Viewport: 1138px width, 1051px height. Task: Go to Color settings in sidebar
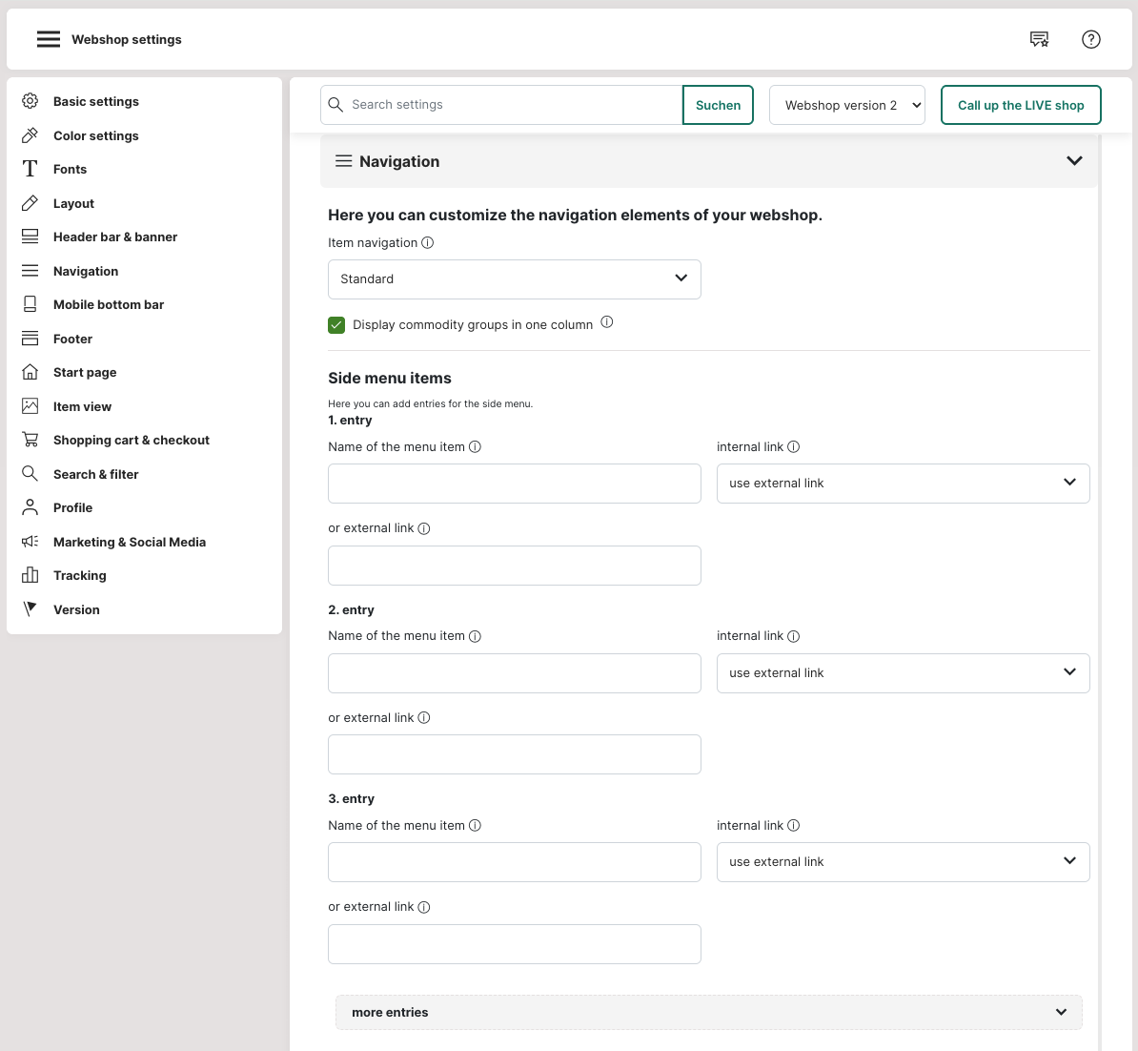pyautogui.click(x=95, y=135)
